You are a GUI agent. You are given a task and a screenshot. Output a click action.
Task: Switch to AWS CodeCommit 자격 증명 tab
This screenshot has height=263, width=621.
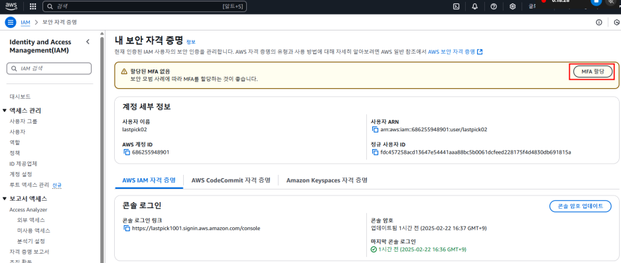[x=230, y=180]
